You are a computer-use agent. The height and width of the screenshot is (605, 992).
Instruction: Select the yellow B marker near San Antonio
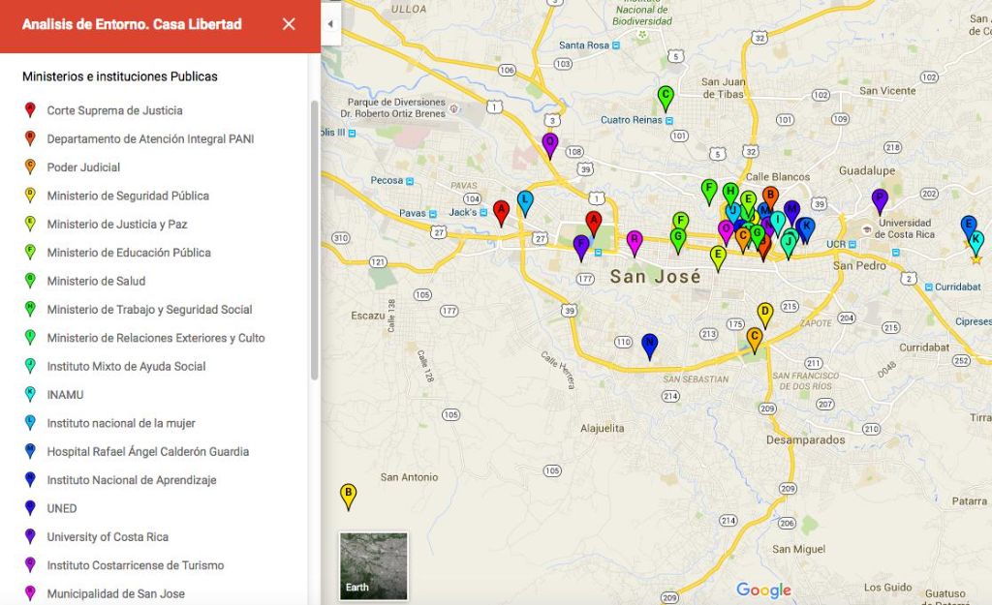[348, 495]
